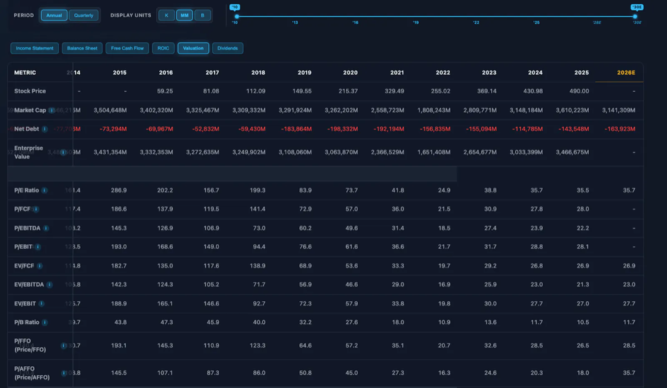The height and width of the screenshot is (388, 667).
Task: Click the info icon next to P/EBIT
Action: [38, 247]
